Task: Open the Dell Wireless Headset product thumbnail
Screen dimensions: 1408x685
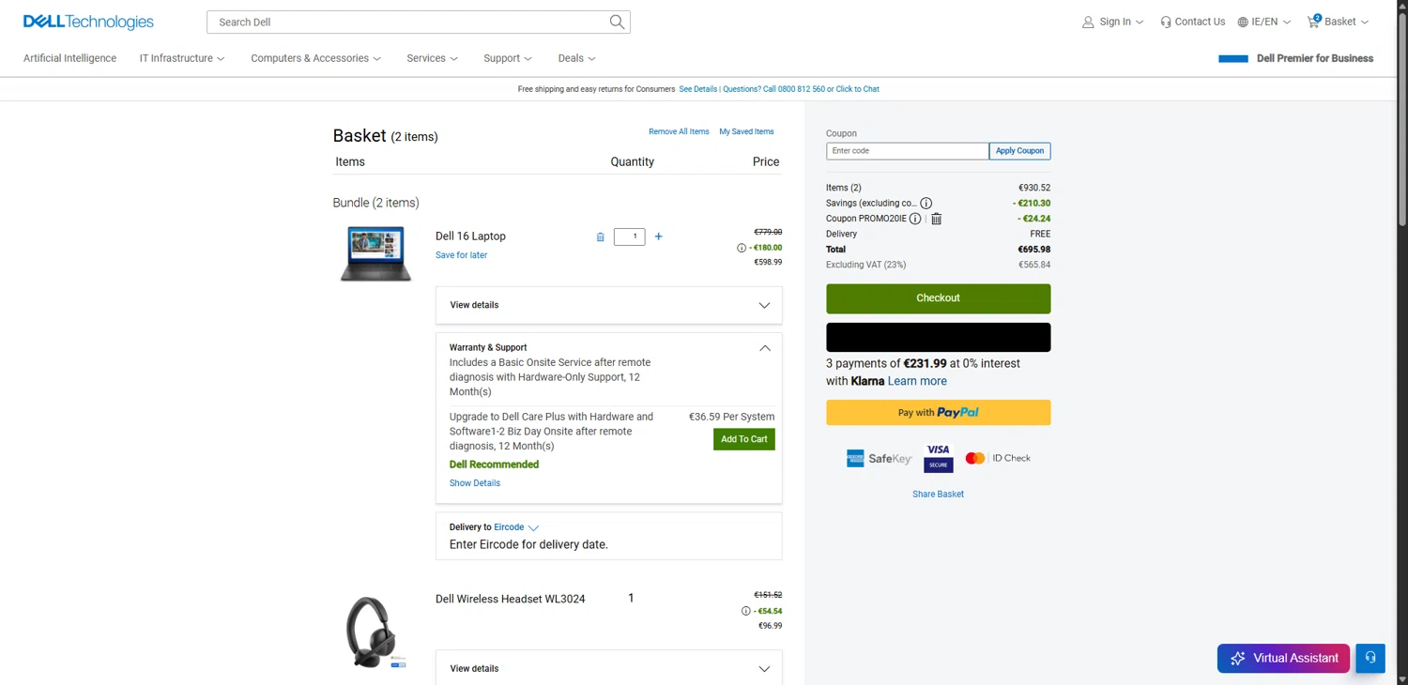Action: tap(374, 632)
